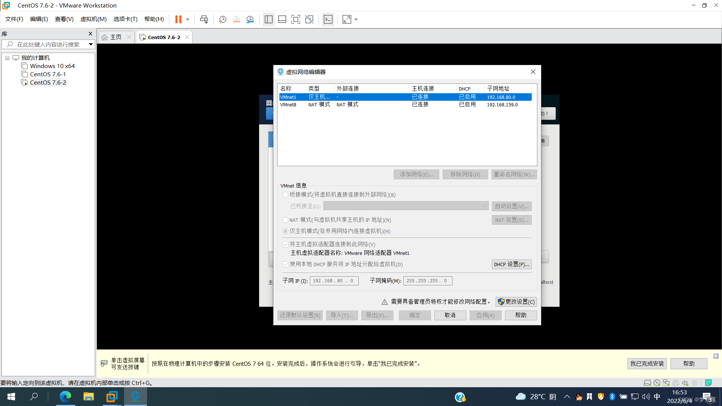Click the 更改设置(C) button
This screenshot has width=722, height=406.
click(x=516, y=302)
